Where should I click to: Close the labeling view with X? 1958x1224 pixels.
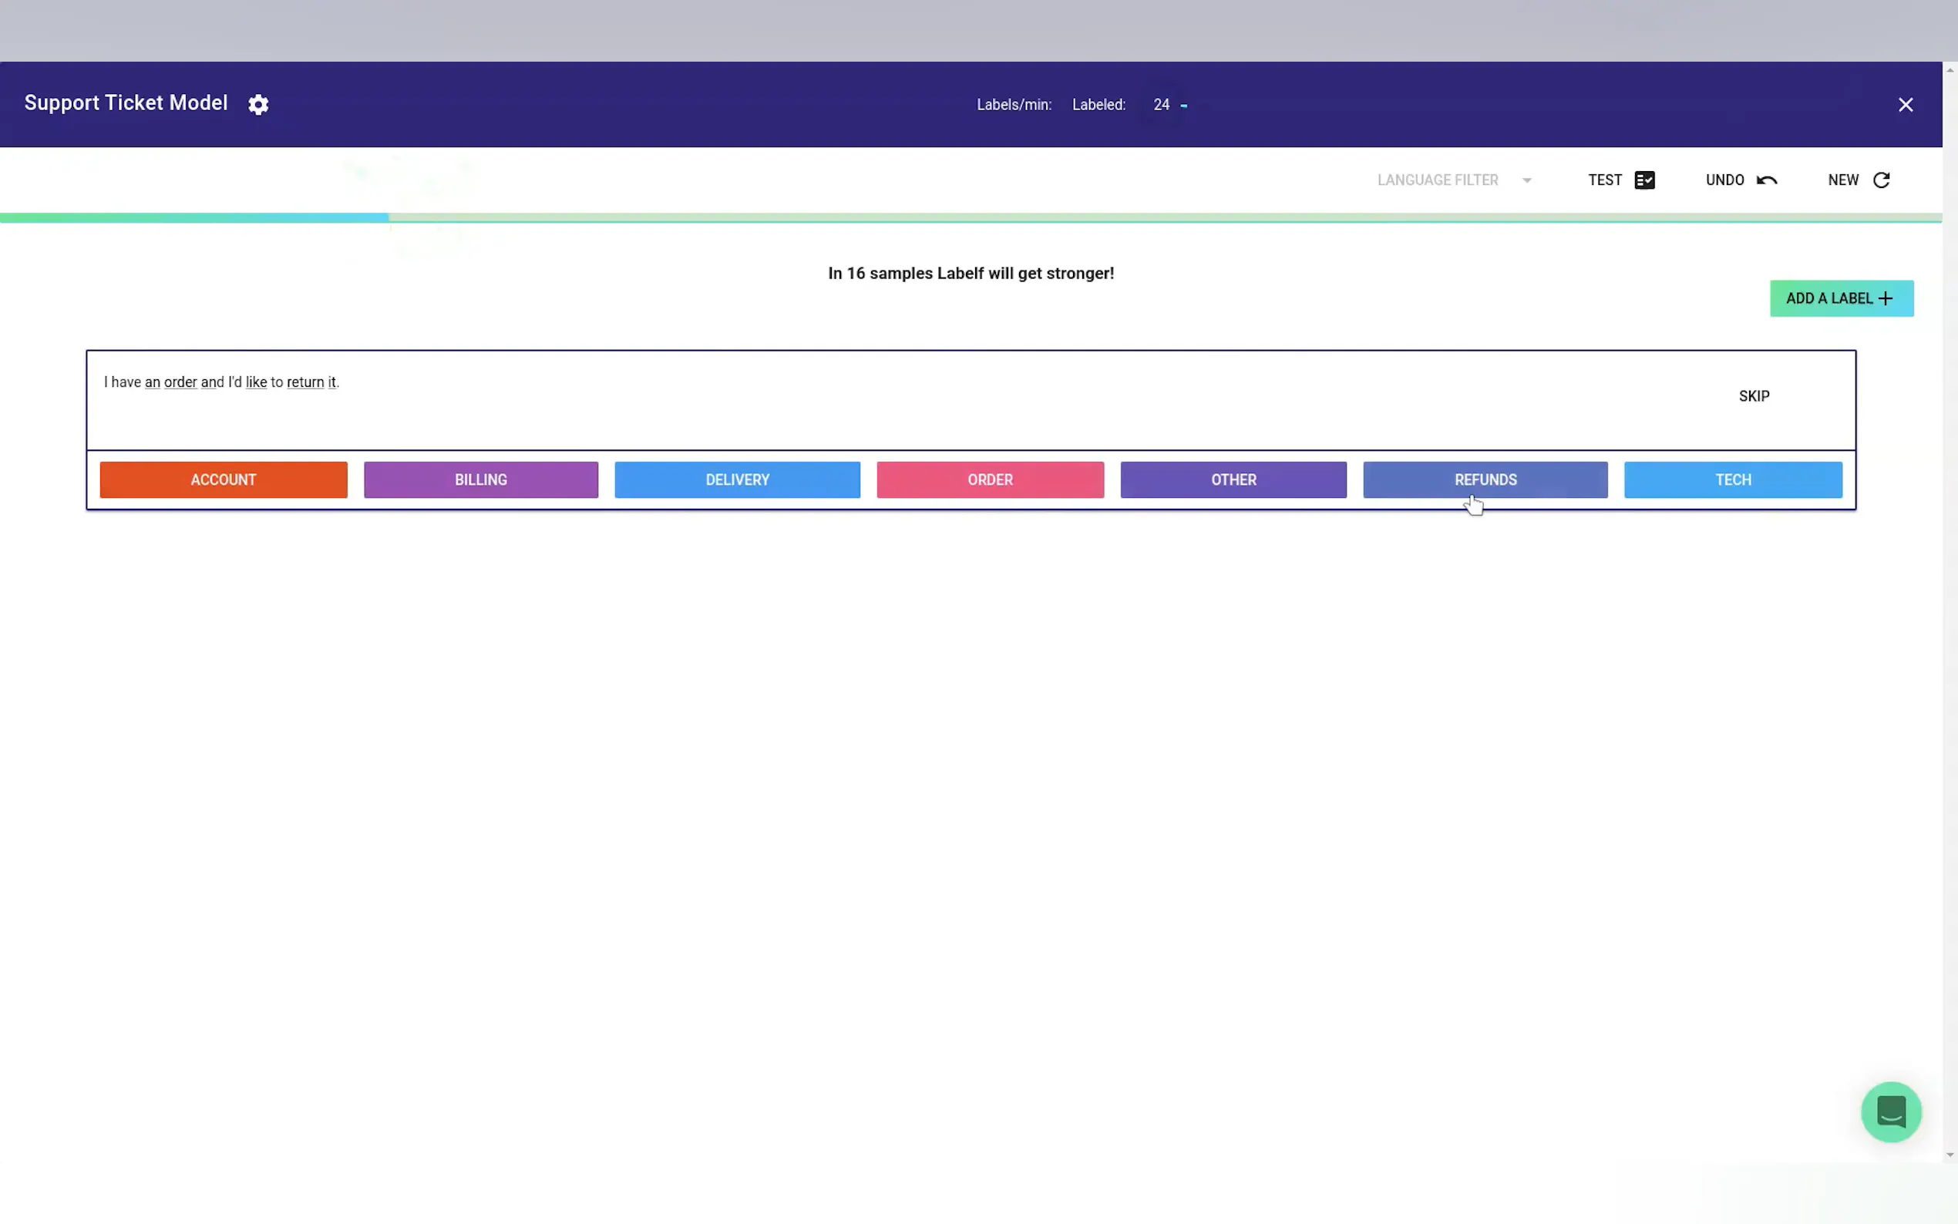[1906, 104]
